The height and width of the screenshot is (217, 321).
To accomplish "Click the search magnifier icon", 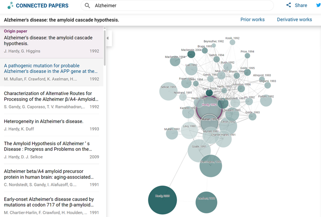I will (x=87, y=5).
